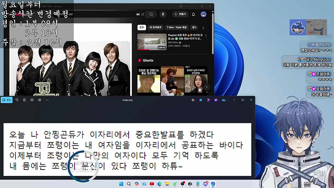The image size is (334, 188).
Task: Click the image.png title in Photos window
Action: click(x=127, y=100)
